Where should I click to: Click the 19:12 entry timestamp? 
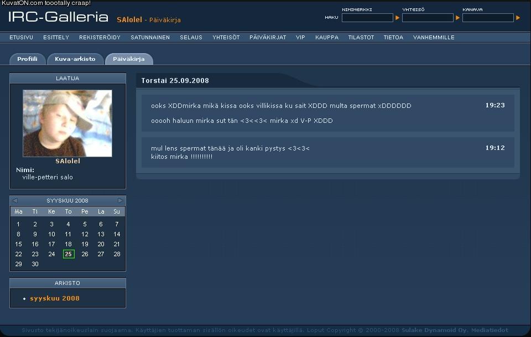(495, 148)
